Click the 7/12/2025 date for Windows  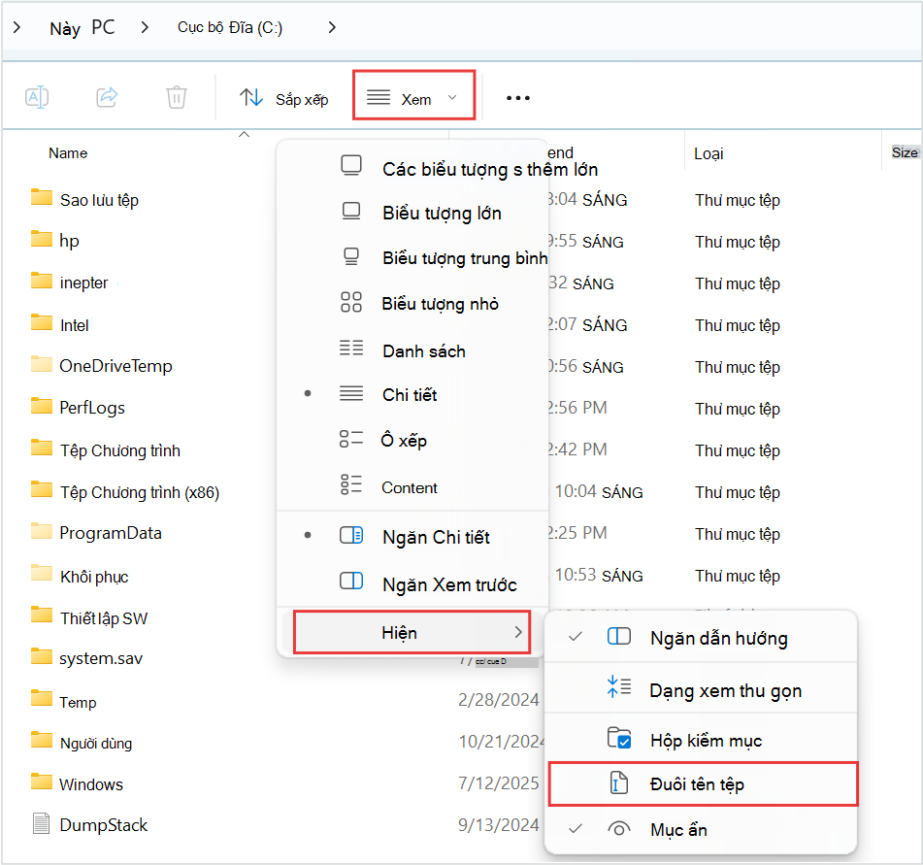pyautogui.click(x=499, y=783)
